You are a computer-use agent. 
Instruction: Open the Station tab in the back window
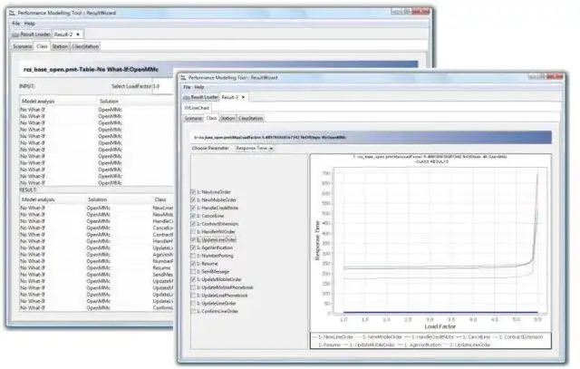coord(60,46)
